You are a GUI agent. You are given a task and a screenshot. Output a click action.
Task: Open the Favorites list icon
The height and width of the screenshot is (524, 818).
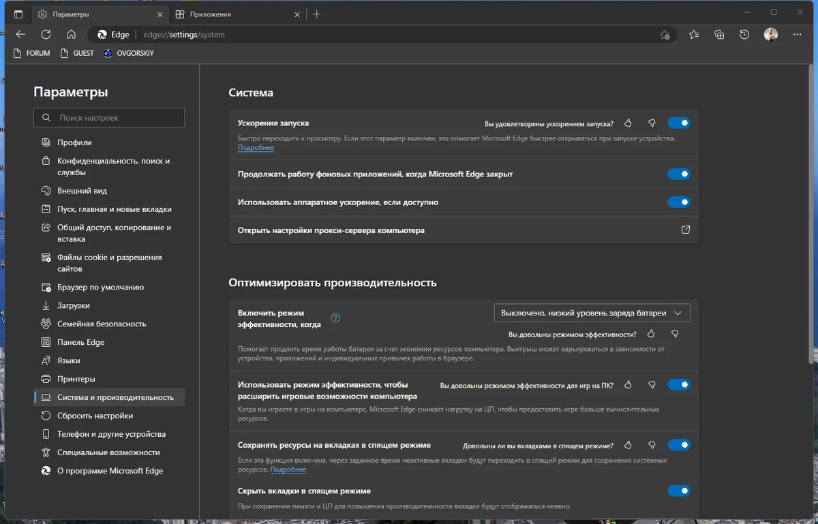(x=694, y=34)
